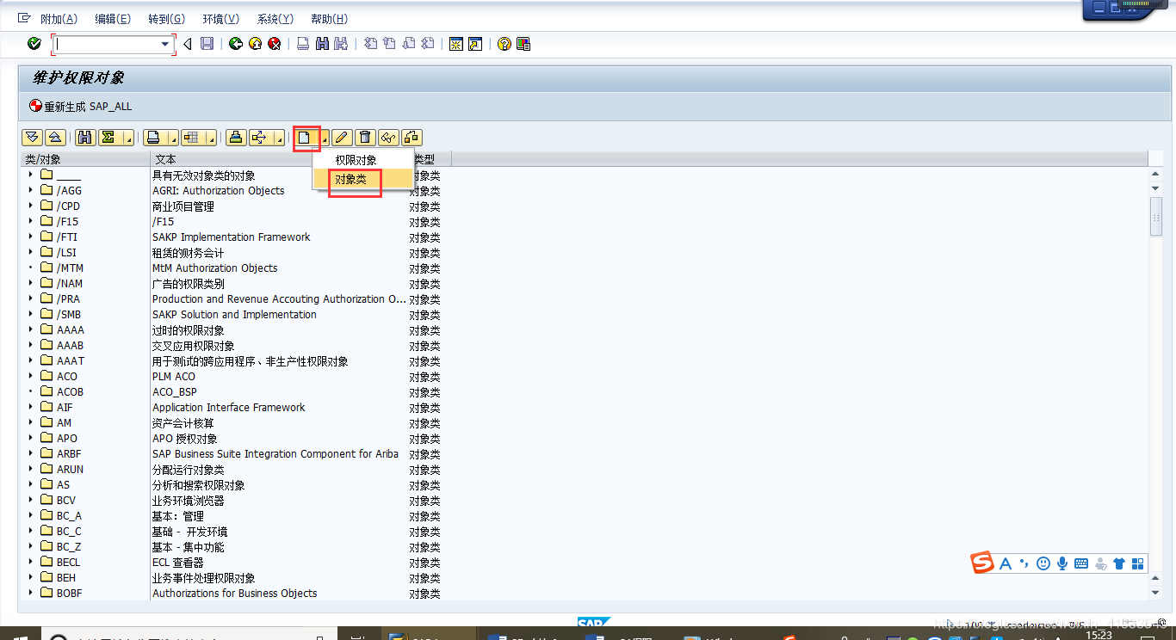This screenshot has width=1176, height=640.
Task: Click the Sogou skin shirt icon
Action: [1119, 564]
